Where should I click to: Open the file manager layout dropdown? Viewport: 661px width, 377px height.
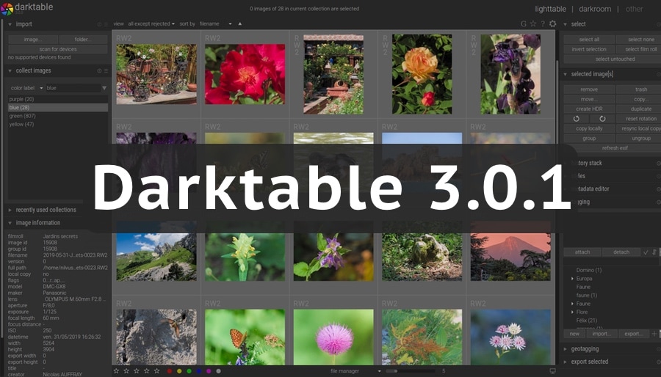355,371
